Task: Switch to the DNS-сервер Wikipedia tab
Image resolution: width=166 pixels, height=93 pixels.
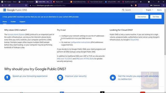Action: point(9,2)
